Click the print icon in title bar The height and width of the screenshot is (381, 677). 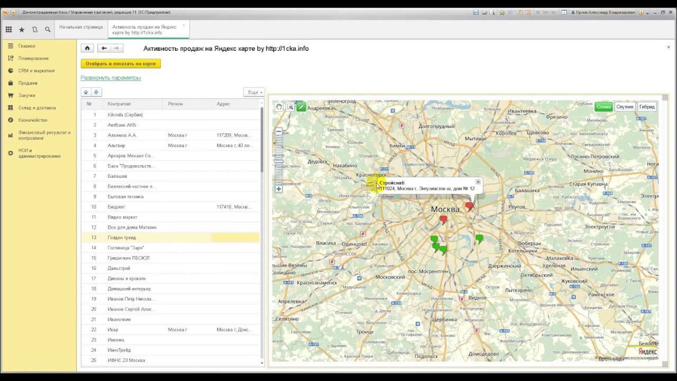point(484,12)
